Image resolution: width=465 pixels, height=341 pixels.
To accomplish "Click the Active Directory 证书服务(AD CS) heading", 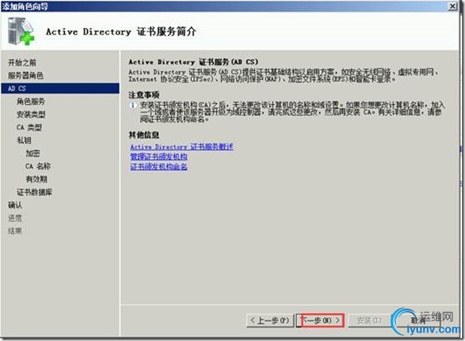I will (194, 62).
